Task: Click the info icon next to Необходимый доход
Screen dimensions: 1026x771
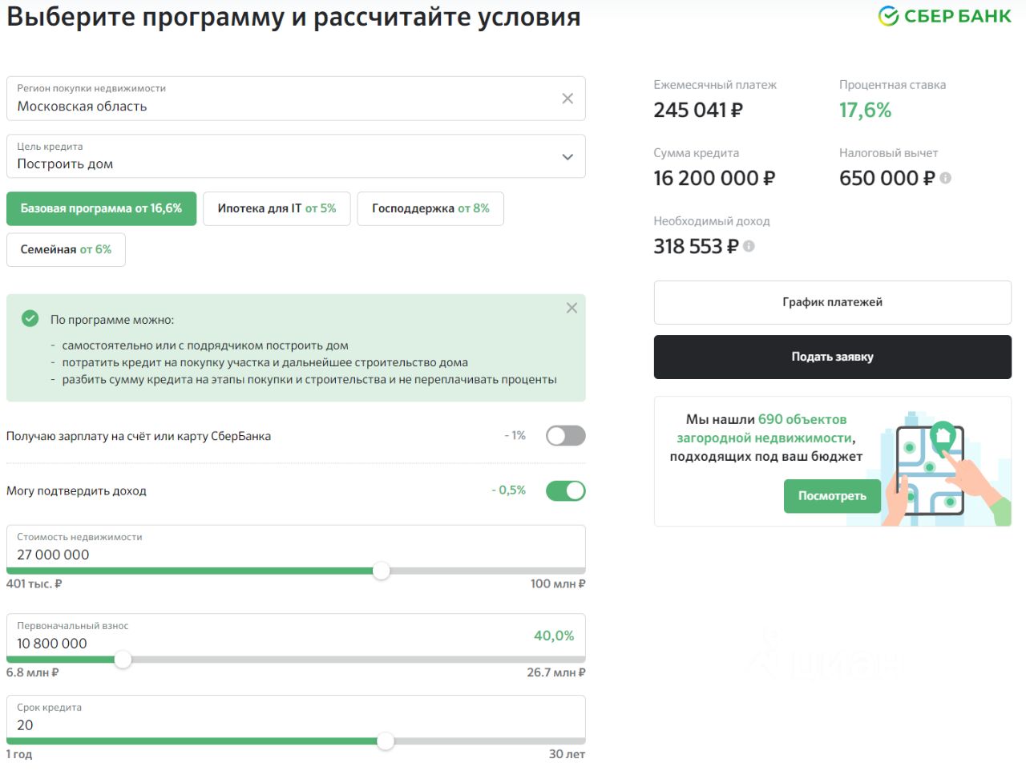Action: [x=749, y=246]
